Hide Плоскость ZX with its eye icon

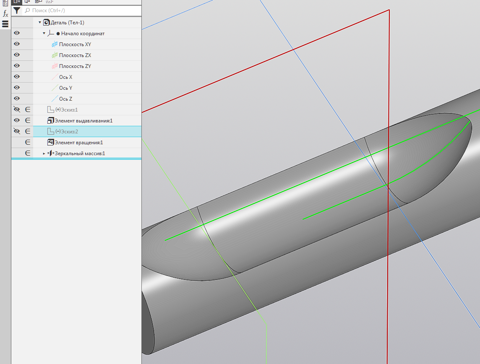(x=17, y=55)
